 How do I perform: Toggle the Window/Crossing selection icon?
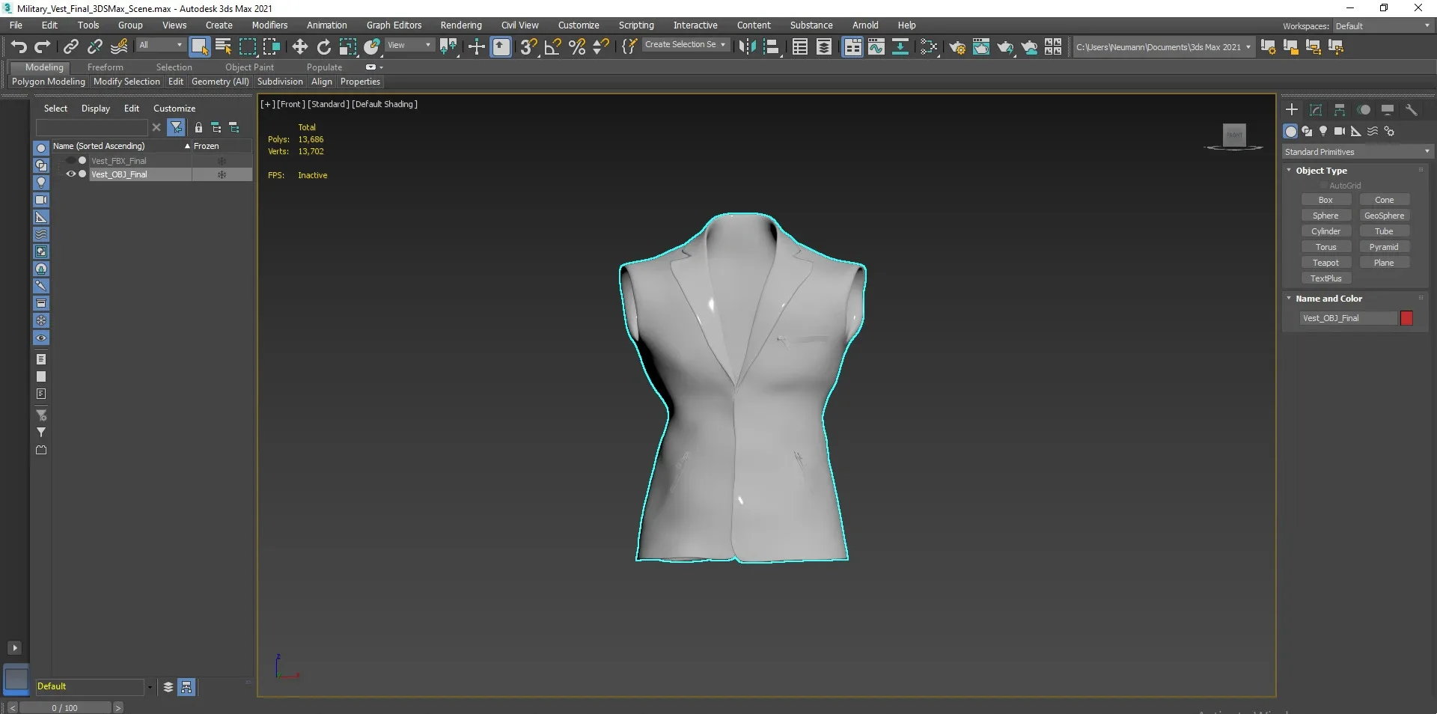[x=271, y=47]
